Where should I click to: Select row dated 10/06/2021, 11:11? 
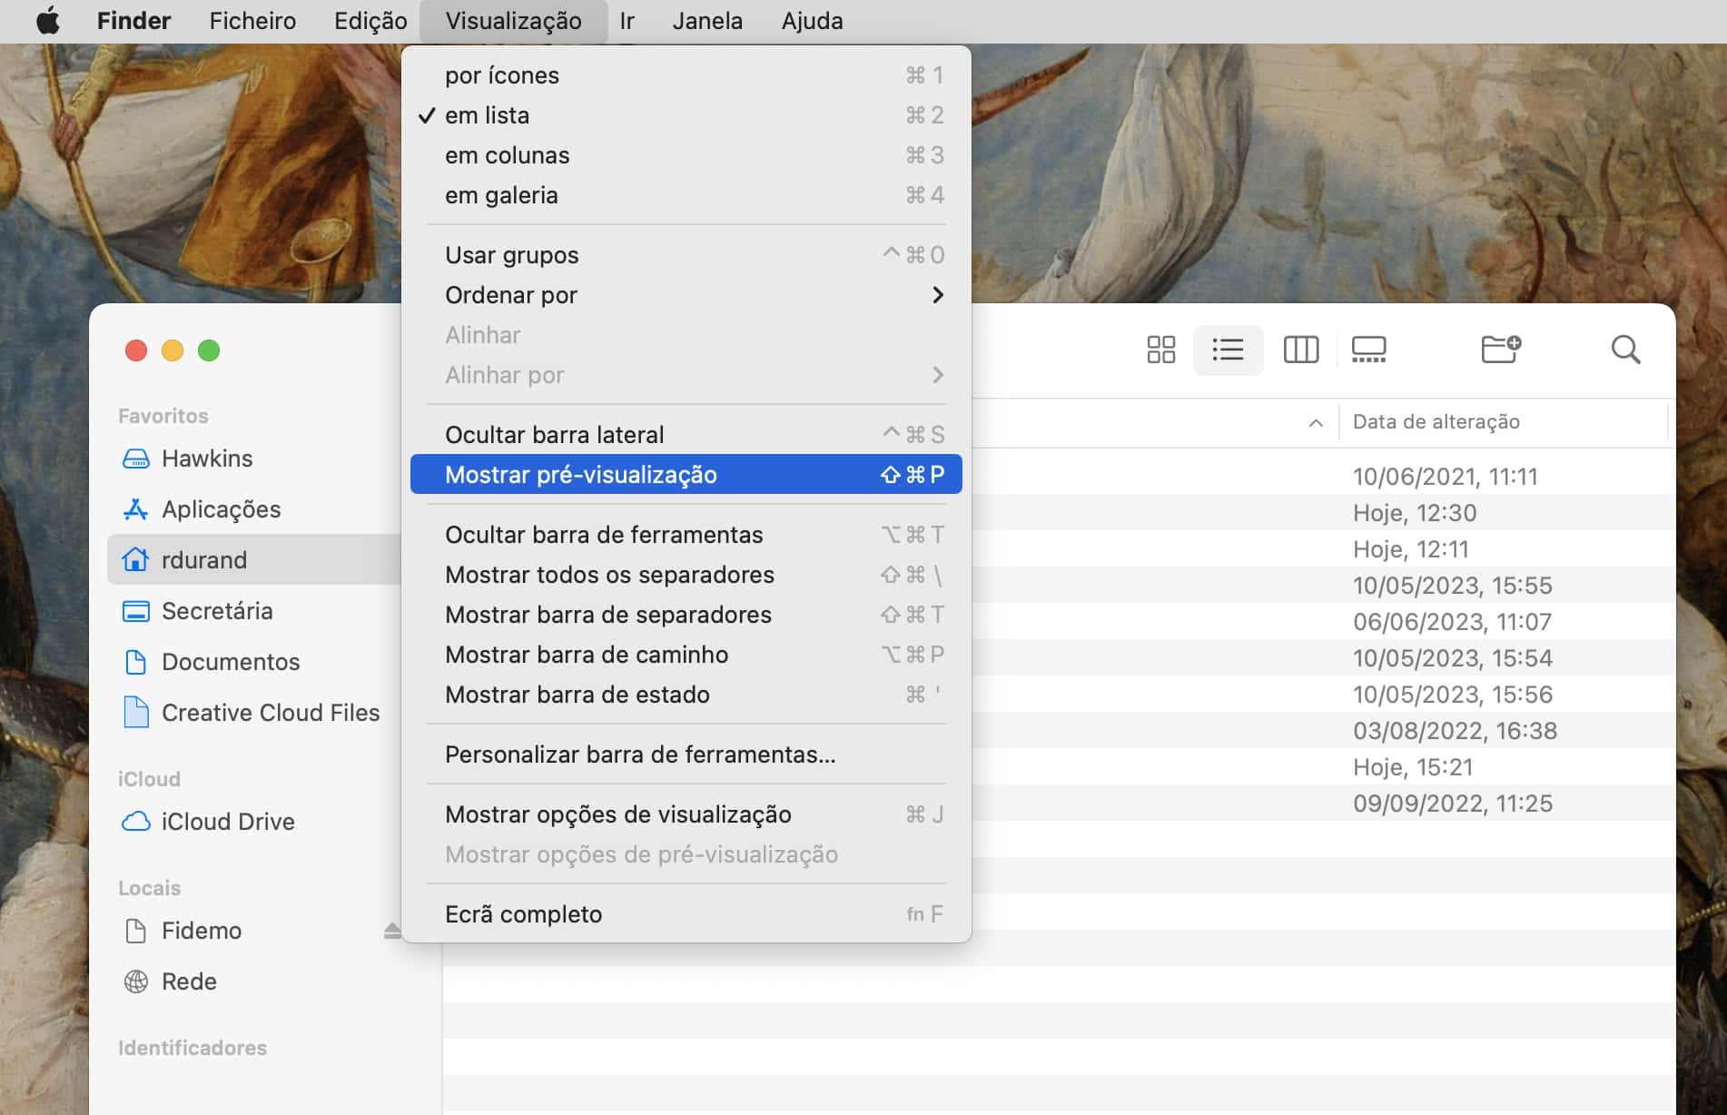pos(1323,477)
